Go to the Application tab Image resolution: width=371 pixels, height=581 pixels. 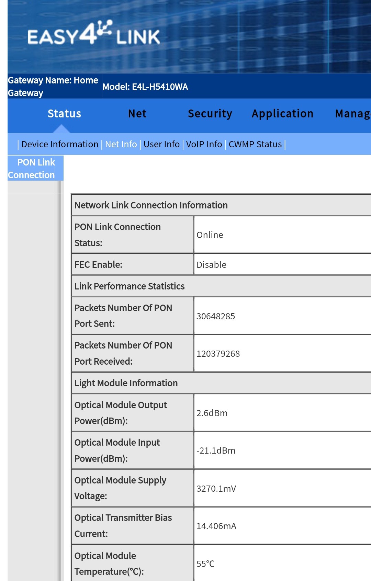click(x=282, y=114)
